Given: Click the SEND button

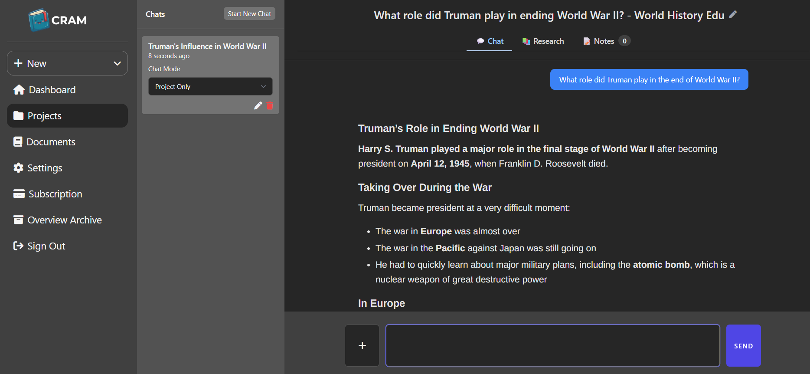Looking at the screenshot, I should 744,346.
